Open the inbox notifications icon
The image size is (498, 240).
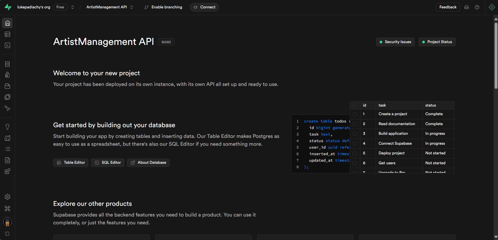coord(467,7)
